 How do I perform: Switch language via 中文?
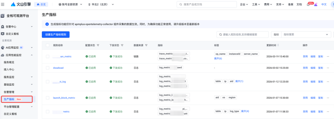[x=324, y=4]
